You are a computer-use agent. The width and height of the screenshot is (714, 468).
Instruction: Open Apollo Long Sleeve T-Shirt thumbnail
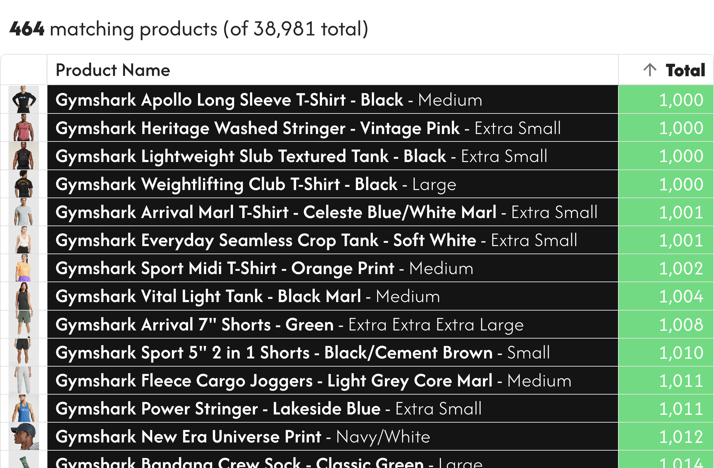(24, 100)
